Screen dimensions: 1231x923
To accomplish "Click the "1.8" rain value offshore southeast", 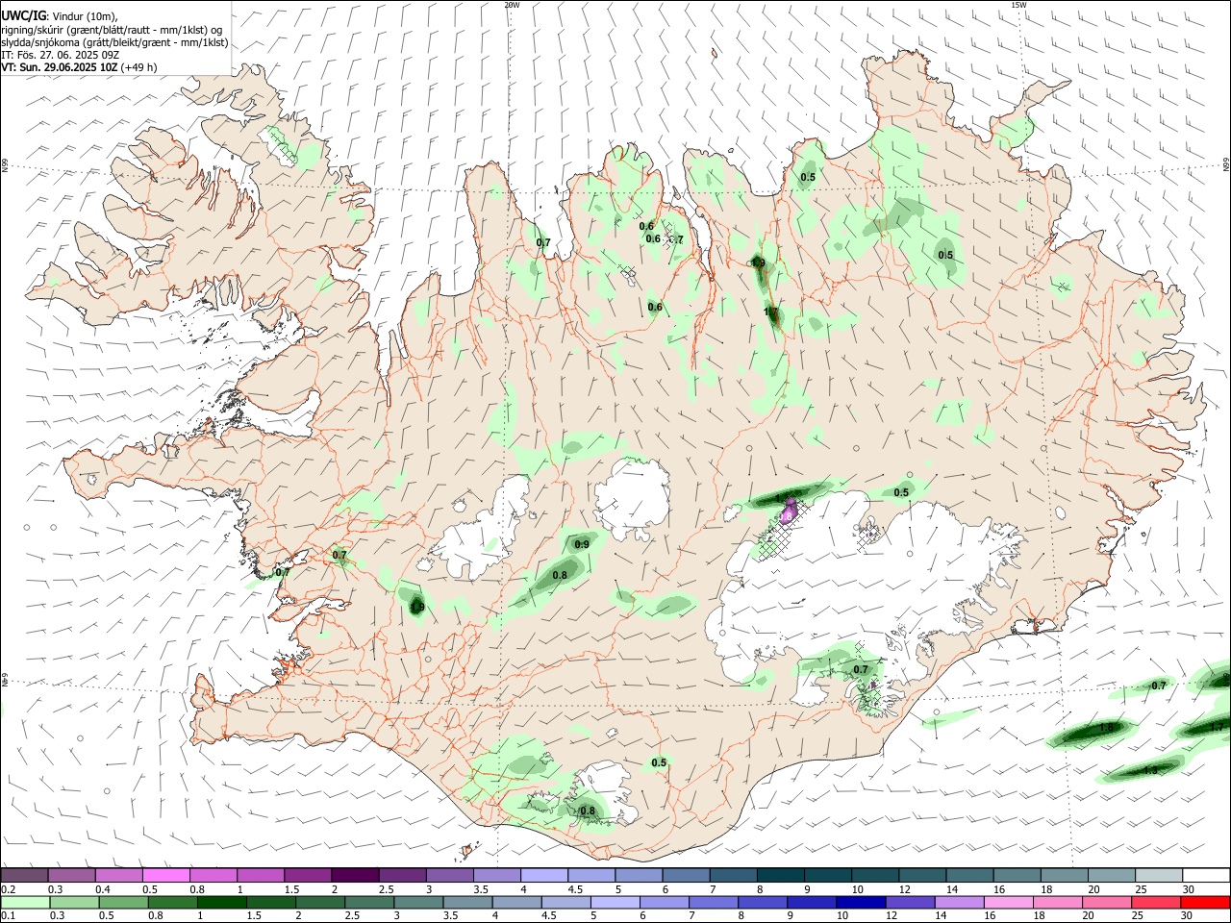I will tap(1106, 729).
